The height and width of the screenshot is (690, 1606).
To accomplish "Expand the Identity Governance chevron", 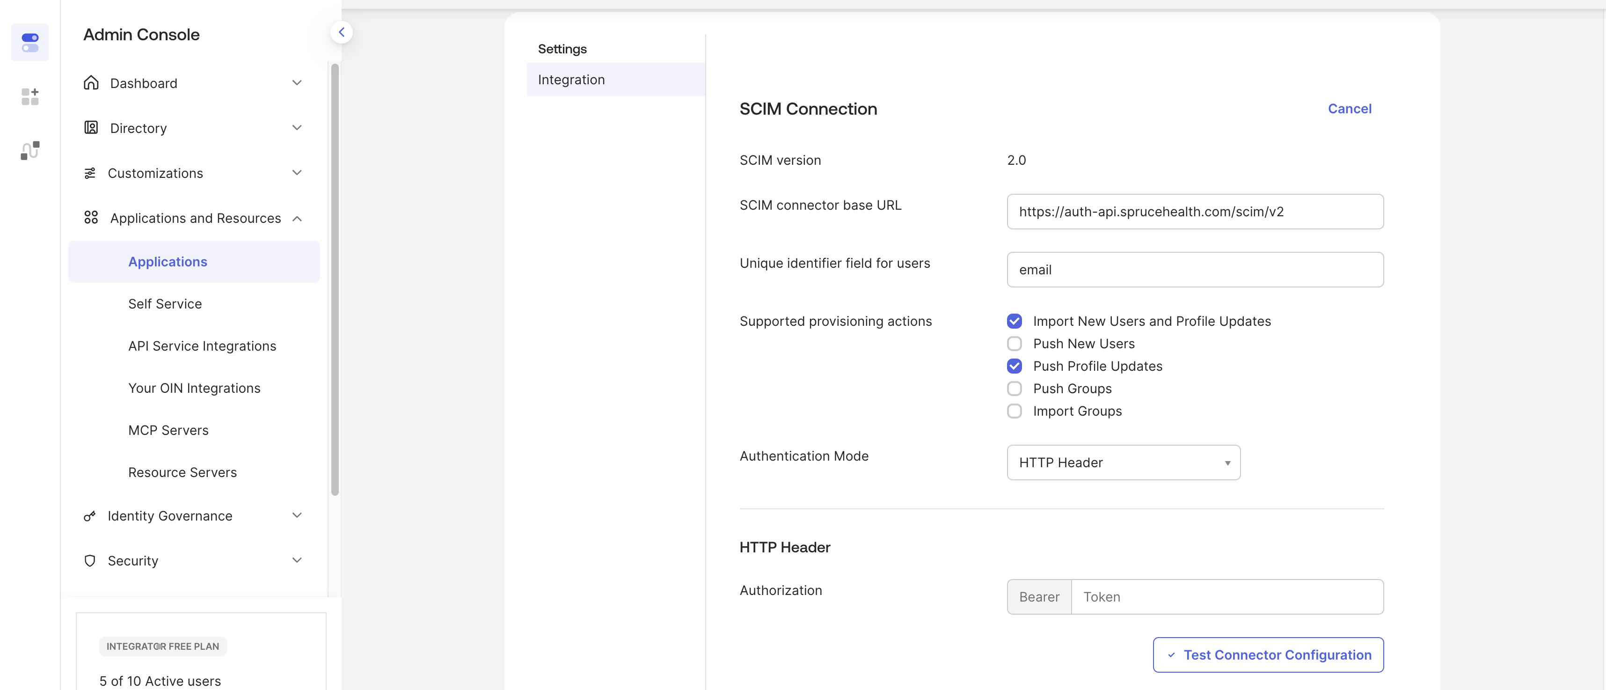I will pyautogui.click(x=297, y=515).
